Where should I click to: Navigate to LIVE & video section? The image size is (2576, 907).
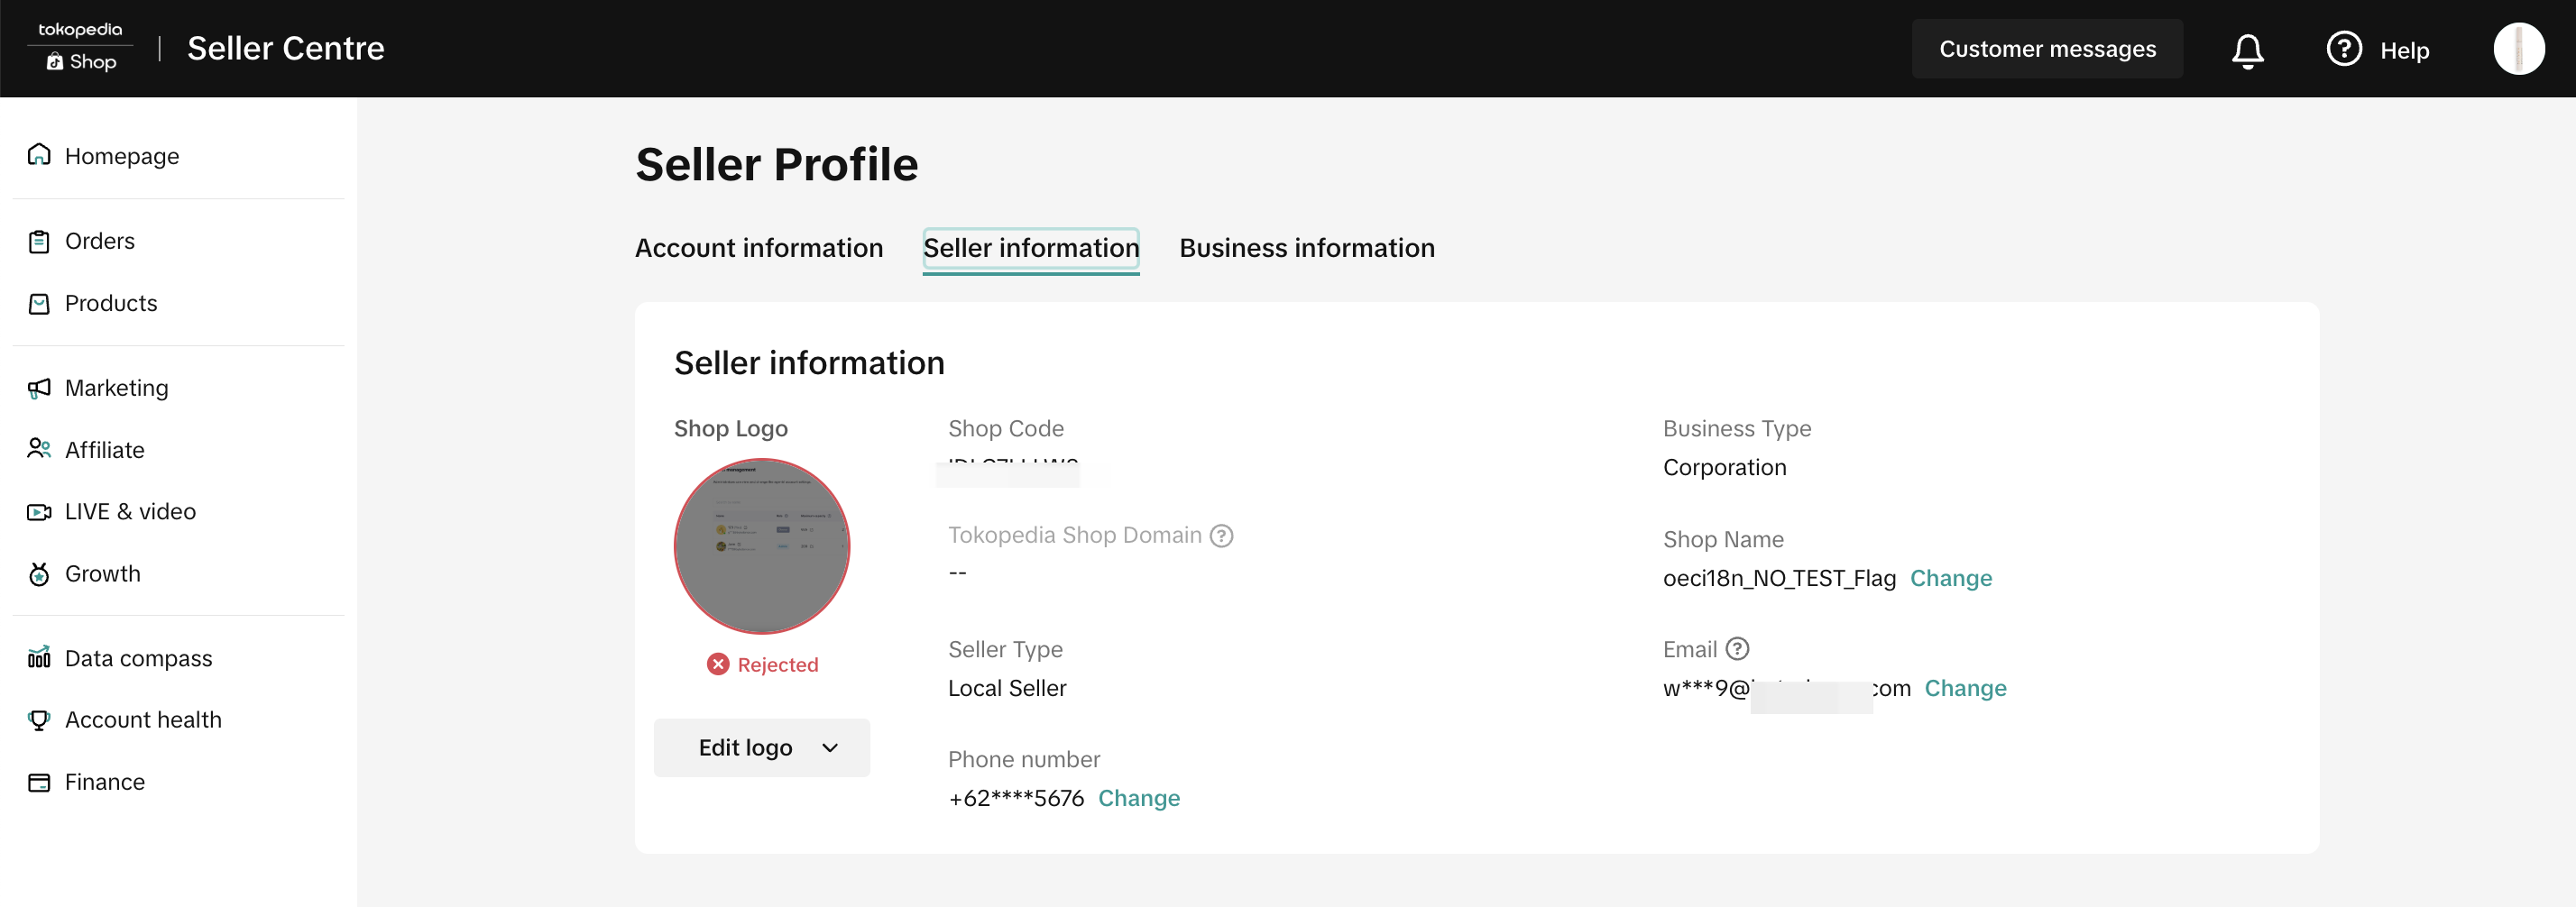tap(130, 512)
